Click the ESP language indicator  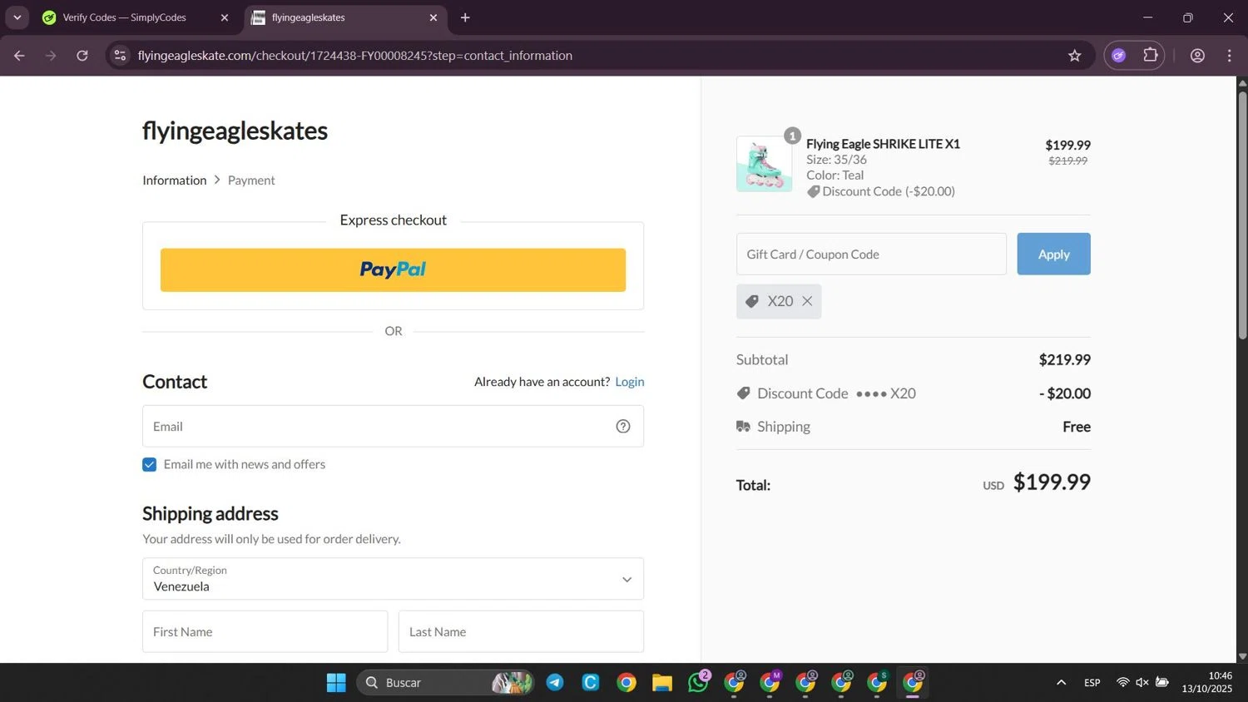[x=1092, y=683]
